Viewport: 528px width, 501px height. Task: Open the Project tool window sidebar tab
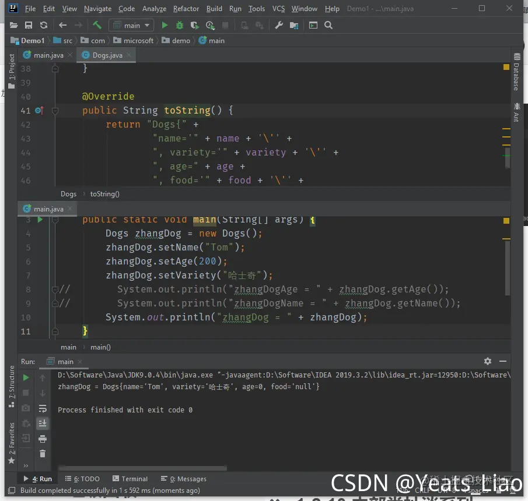[12, 71]
